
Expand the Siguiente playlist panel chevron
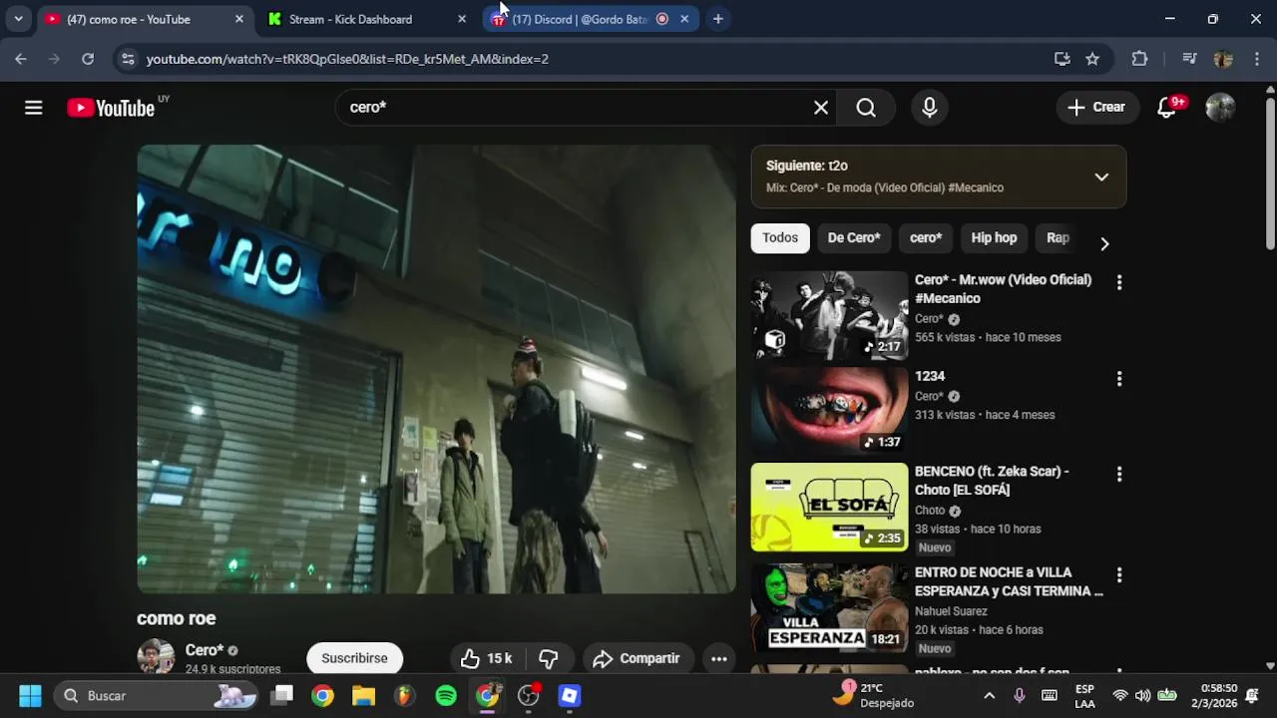tap(1101, 177)
